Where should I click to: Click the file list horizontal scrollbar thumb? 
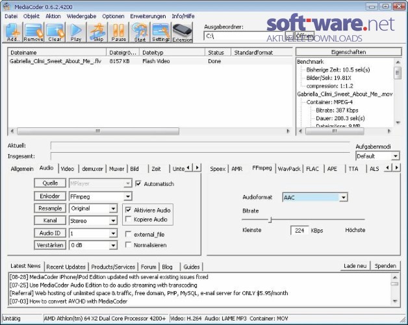[98, 131]
